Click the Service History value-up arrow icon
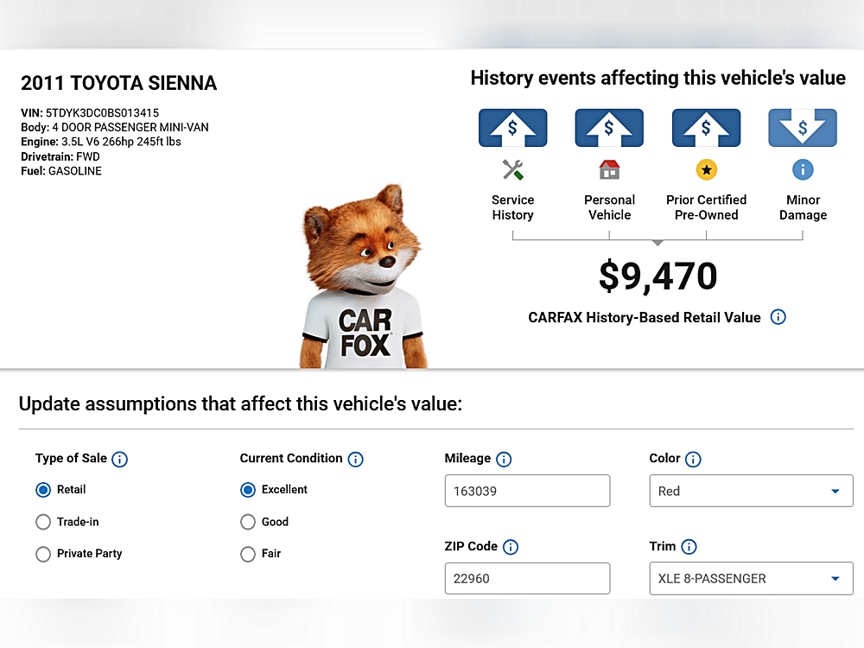Image resolution: width=864 pixels, height=648 pixels. pyautogui.click(x=512, y=128)
